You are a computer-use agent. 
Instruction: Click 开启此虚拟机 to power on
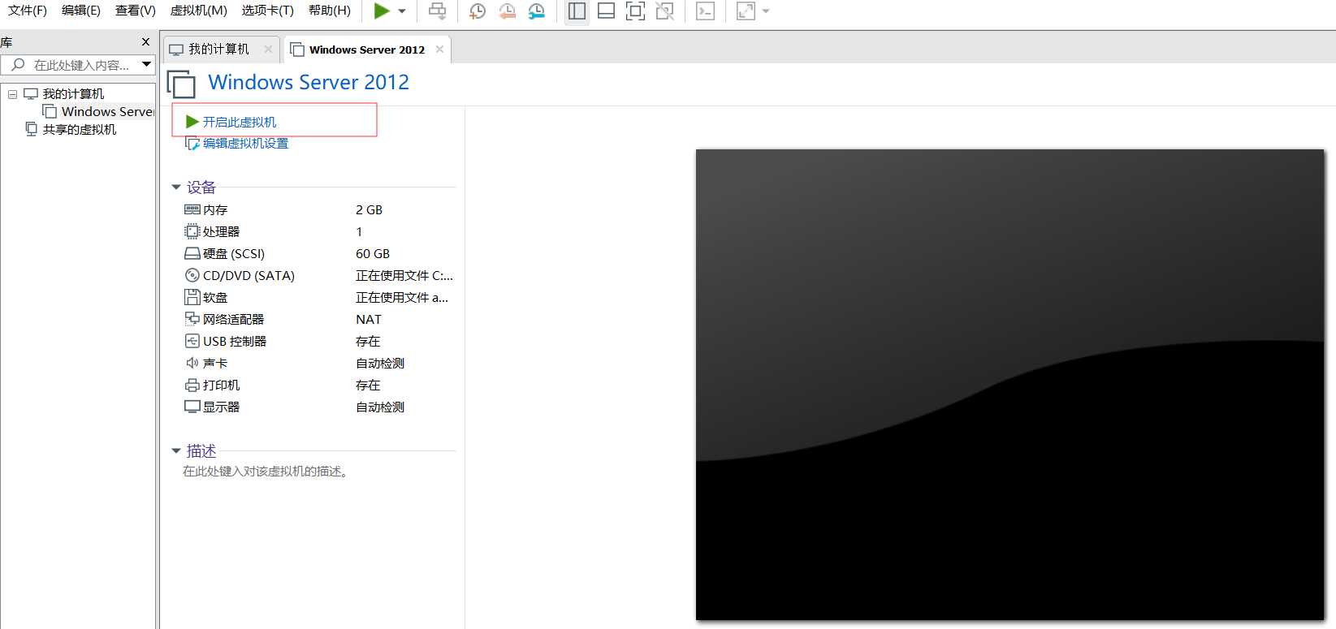pyautogui.click(x=240, y=122)
